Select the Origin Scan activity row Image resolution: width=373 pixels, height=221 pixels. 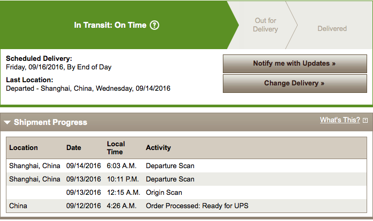187,192
